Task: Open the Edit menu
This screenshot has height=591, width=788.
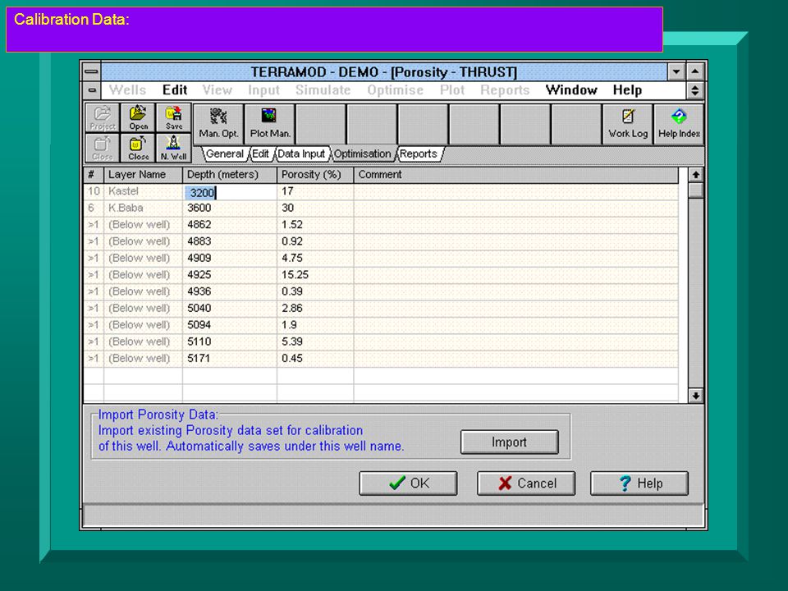Action: click(x=175, y=90)
